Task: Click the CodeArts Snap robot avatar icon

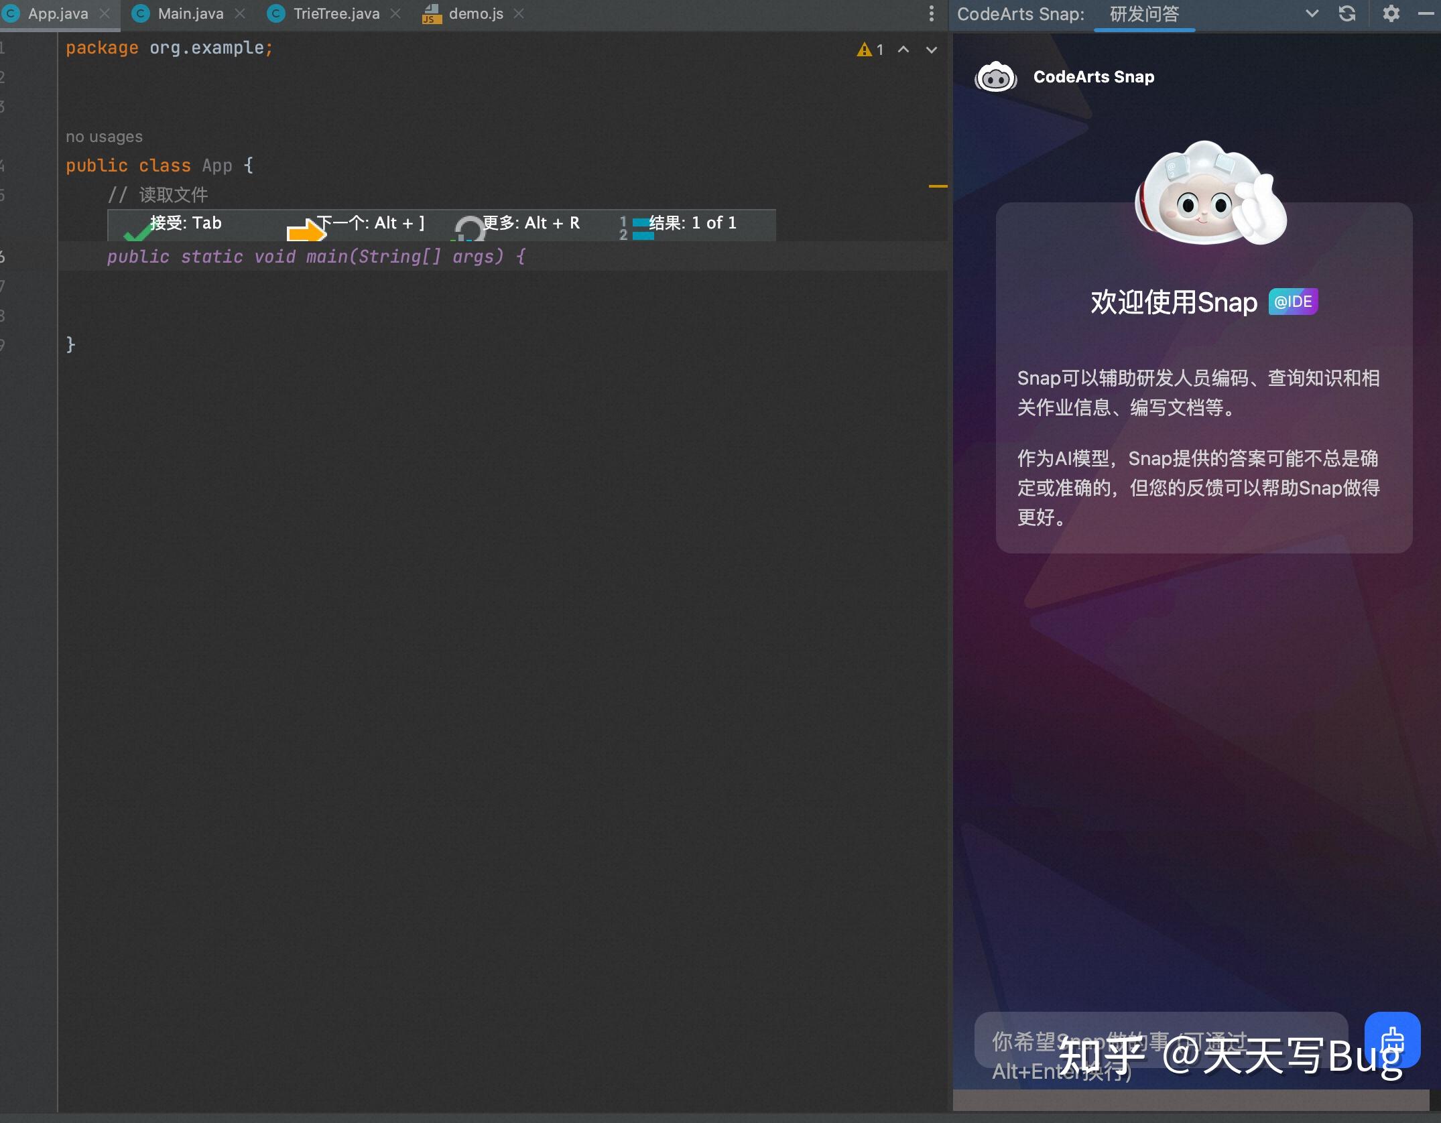Action: [995, 76]
